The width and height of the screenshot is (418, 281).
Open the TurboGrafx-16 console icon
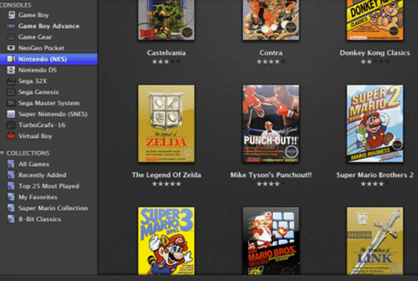click(x=11, y=125)
